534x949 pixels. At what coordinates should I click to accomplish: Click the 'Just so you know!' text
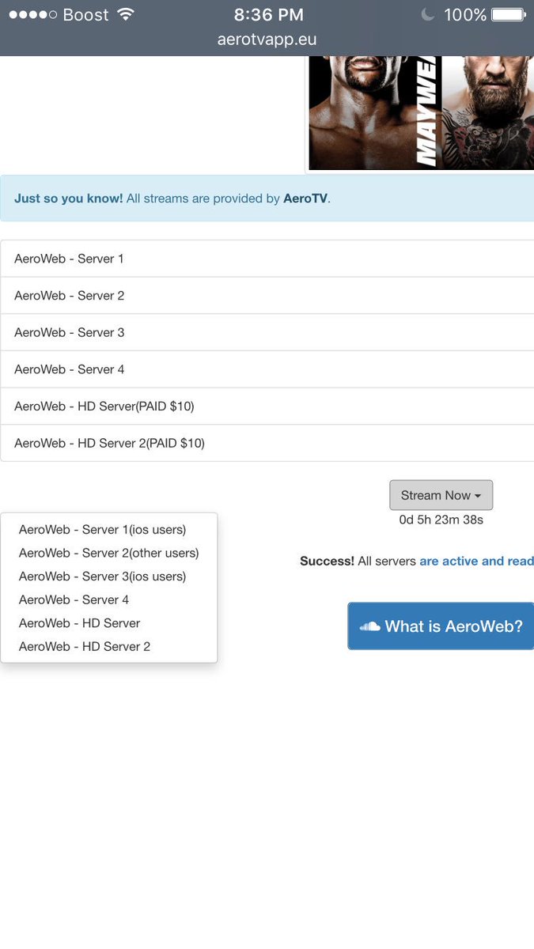pyautogui.click(x=69, y=198)
